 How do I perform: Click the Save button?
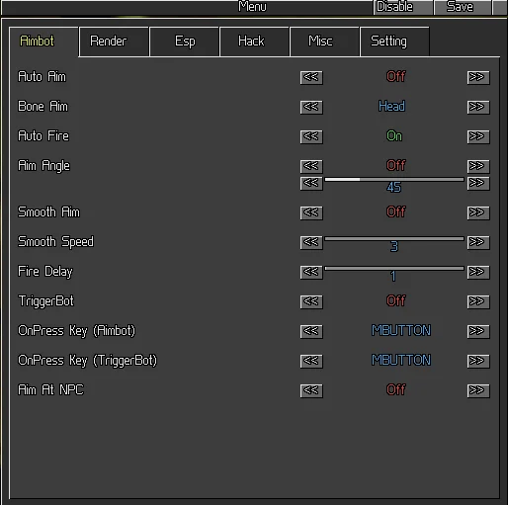(463, 7)
